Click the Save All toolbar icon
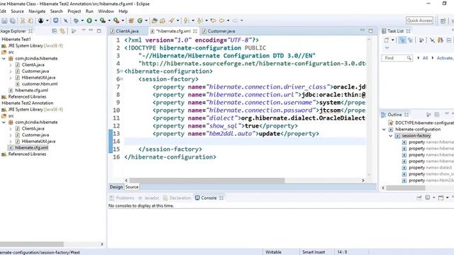454x255 pixels. pyautogui.click(x=13, y=21)
